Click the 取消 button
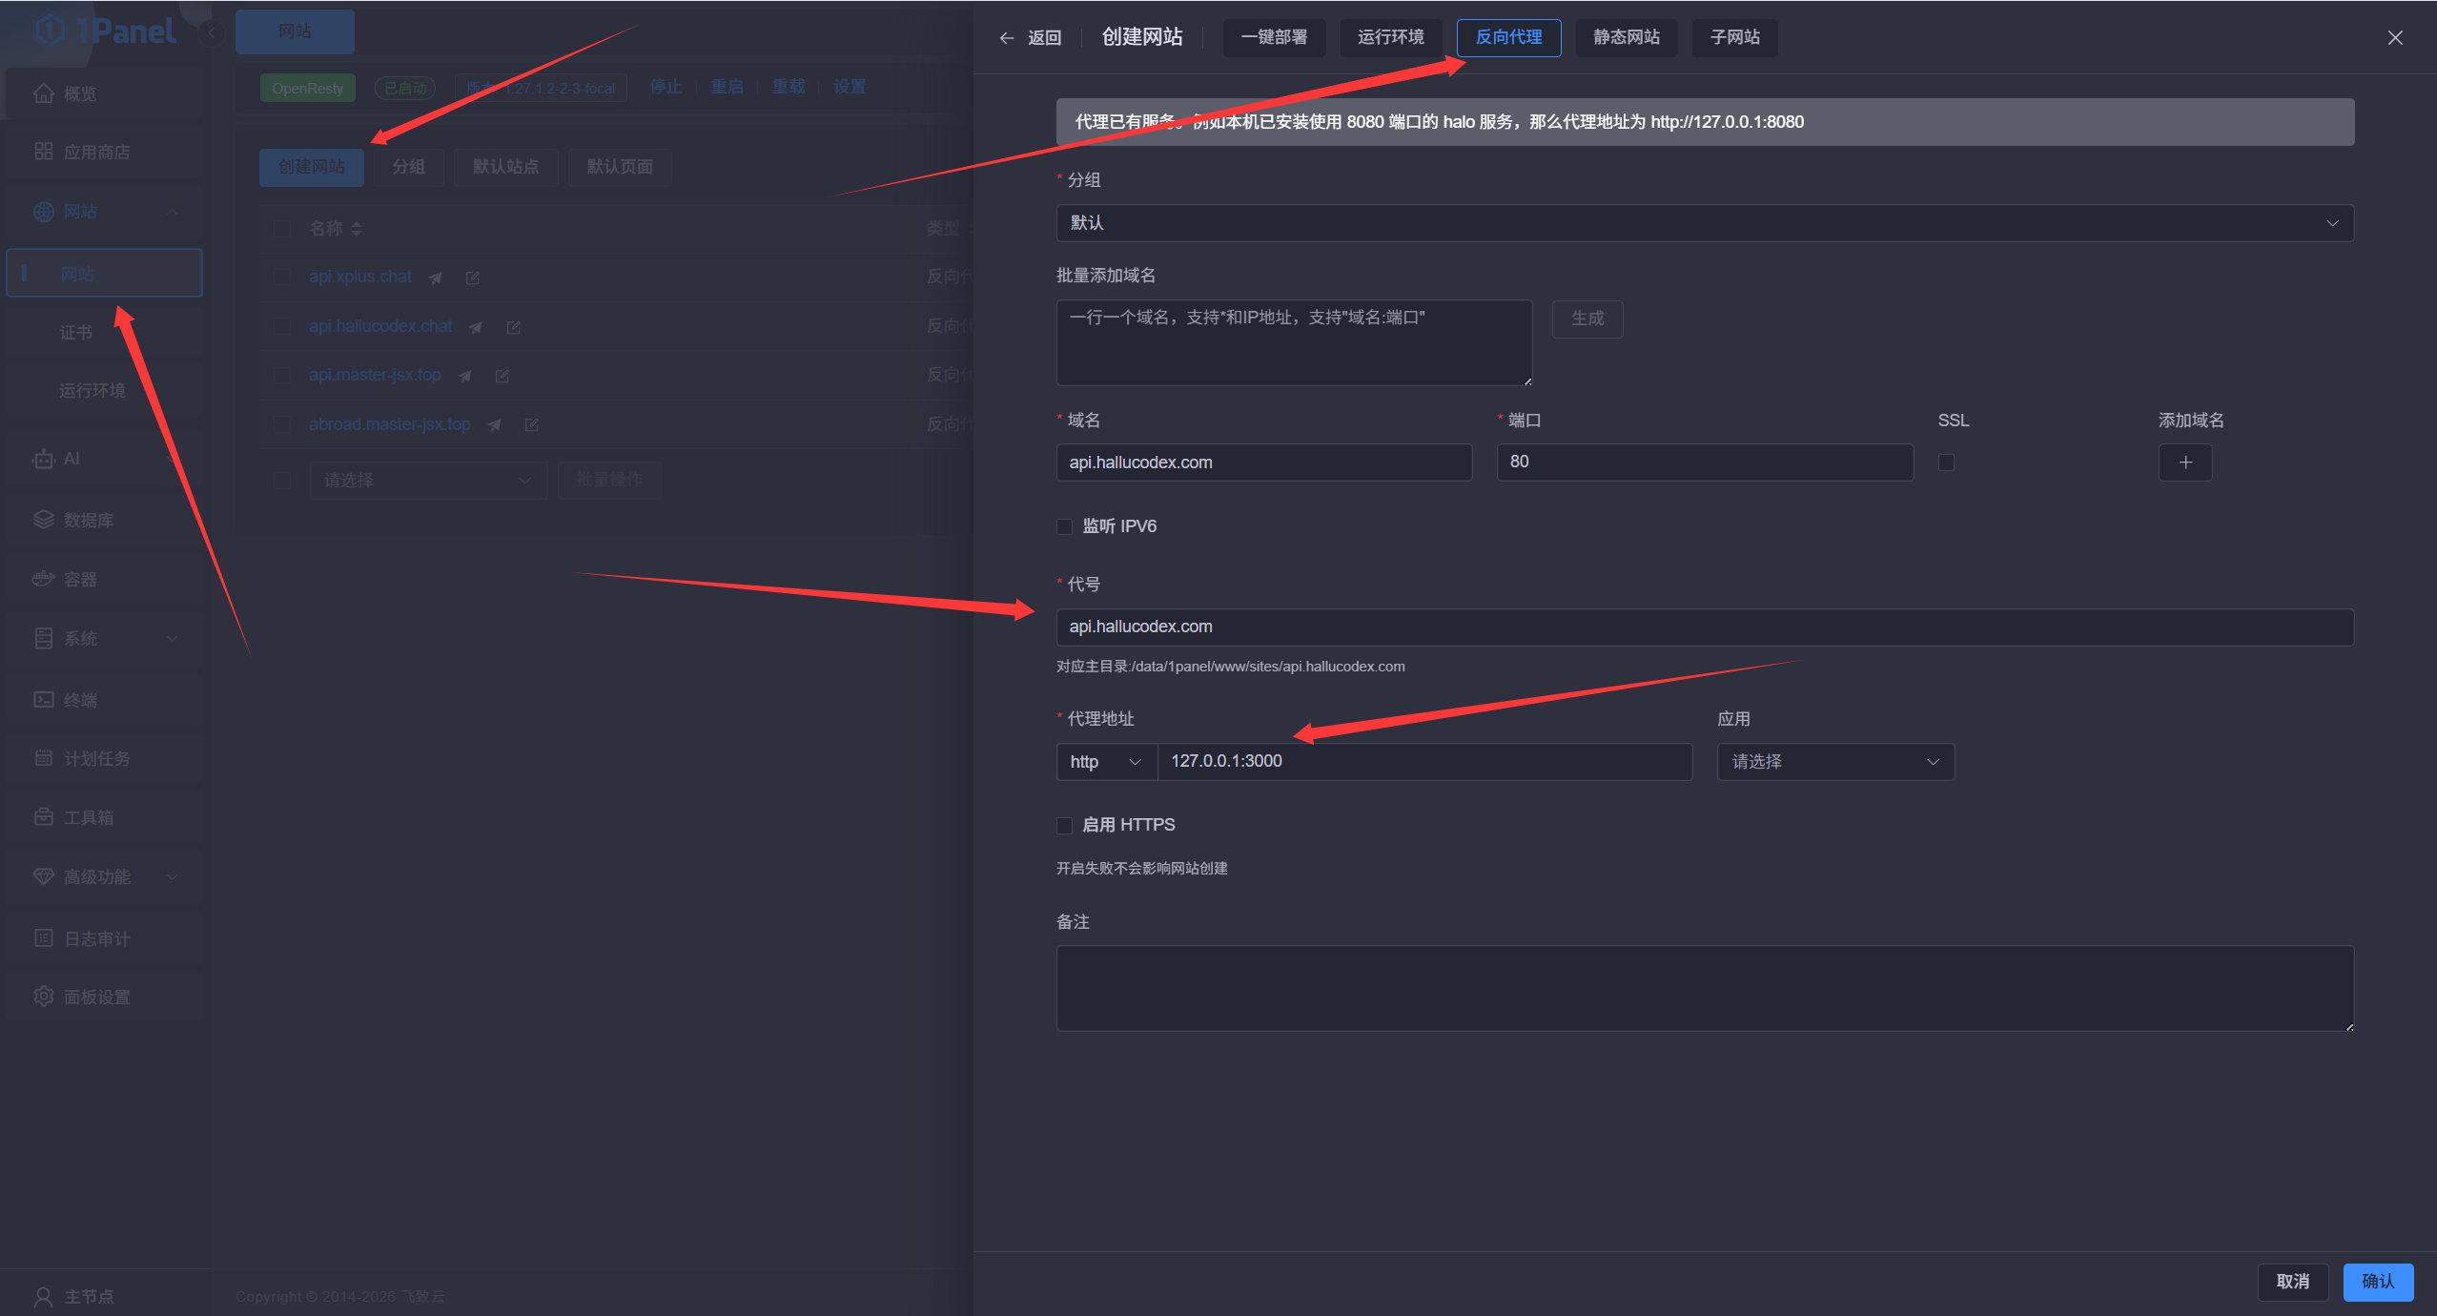 click(x=2293, y=1282)
